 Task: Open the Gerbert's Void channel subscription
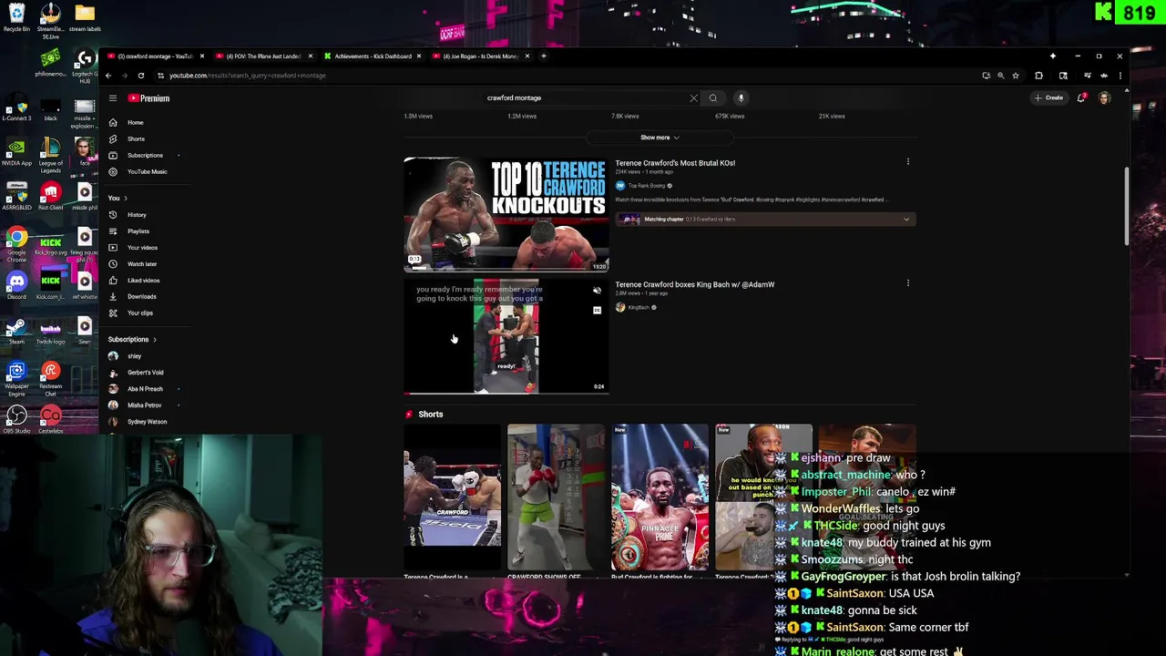[x=144, y=373]
